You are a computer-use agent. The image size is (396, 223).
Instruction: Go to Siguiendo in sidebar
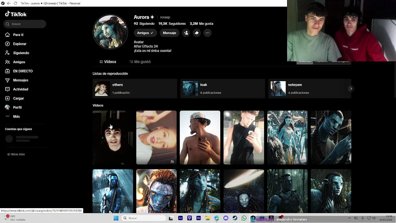pyautogui.click(x=21, y=53)
